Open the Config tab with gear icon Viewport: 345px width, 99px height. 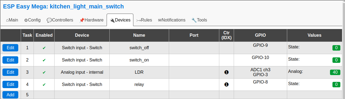click(32, 20)
